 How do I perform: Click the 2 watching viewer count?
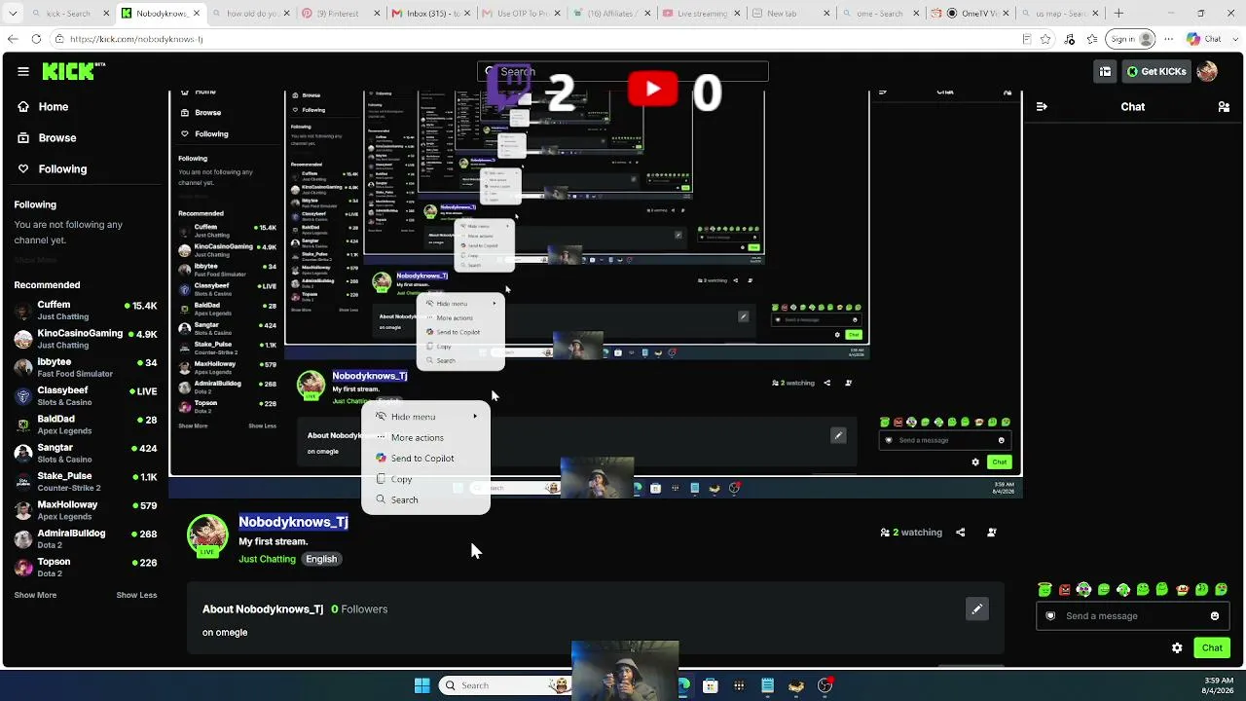point(911,533)
